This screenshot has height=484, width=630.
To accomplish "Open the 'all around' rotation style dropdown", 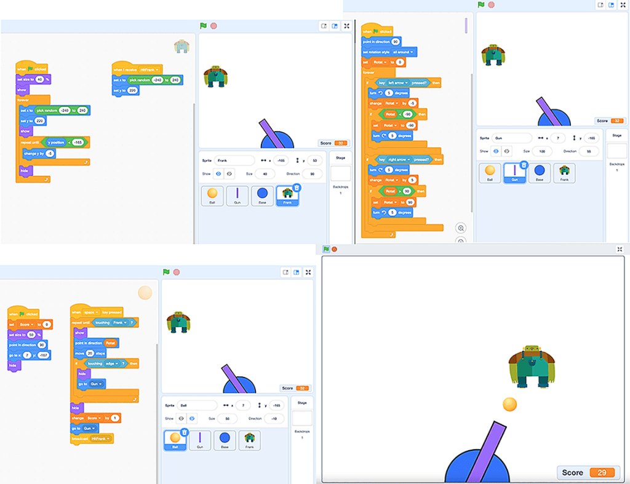I will (x=405, y=52).
